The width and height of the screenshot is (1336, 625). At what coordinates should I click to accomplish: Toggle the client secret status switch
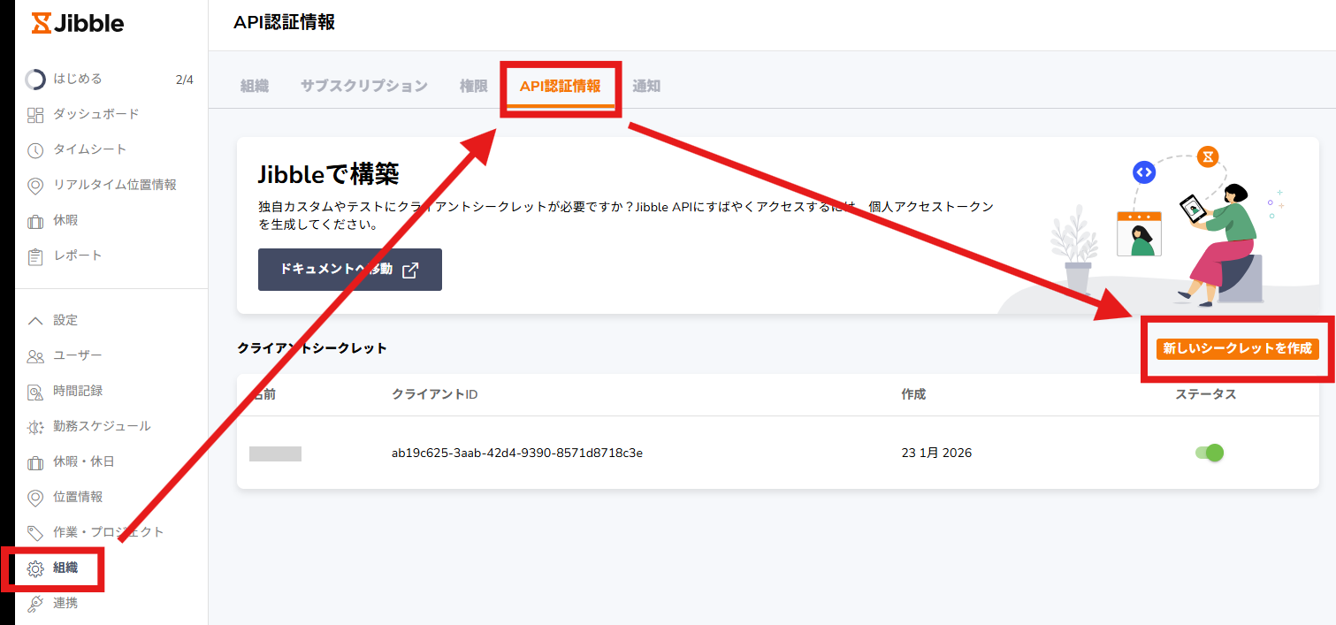click(x=1209, y=453)
